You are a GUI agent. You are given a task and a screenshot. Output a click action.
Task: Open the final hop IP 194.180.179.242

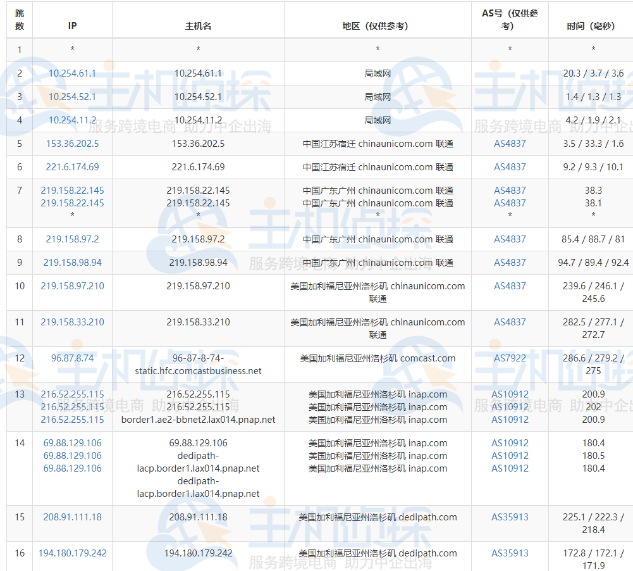pyautogui.click(x=72, y=553)
